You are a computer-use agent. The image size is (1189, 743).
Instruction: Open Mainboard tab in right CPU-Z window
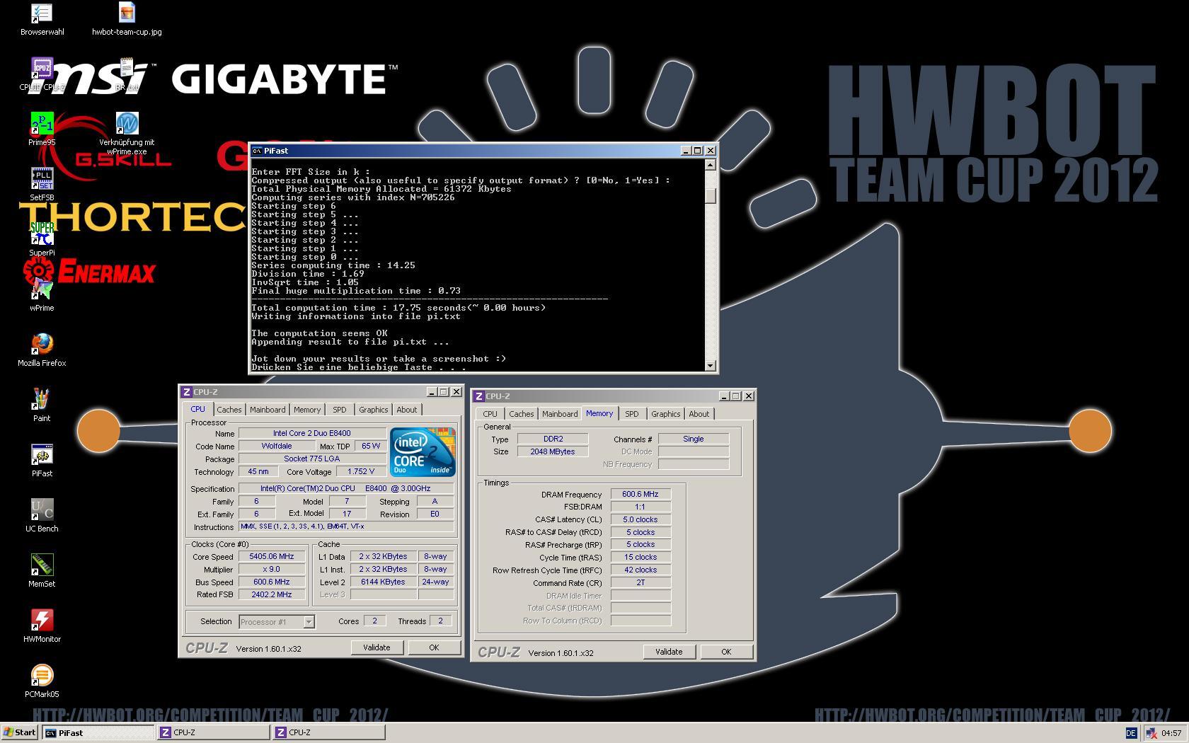[560, 414]
